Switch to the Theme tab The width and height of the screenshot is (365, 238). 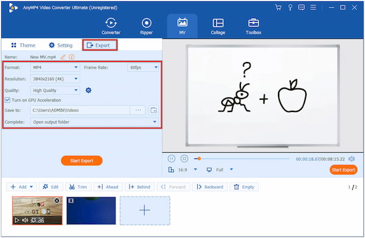point(23,45)
